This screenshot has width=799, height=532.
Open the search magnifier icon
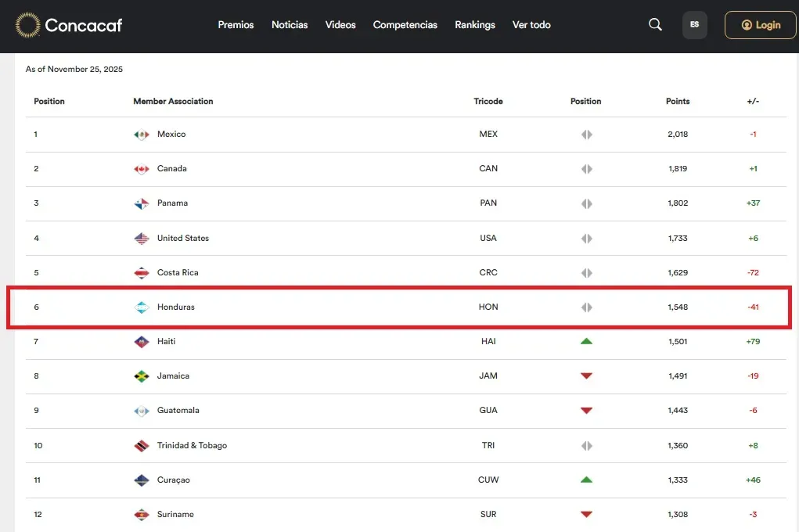[x=655, y=25]
